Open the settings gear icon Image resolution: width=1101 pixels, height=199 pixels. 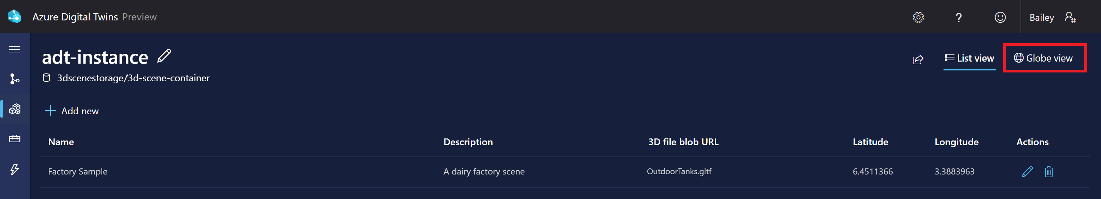[918, 17]
